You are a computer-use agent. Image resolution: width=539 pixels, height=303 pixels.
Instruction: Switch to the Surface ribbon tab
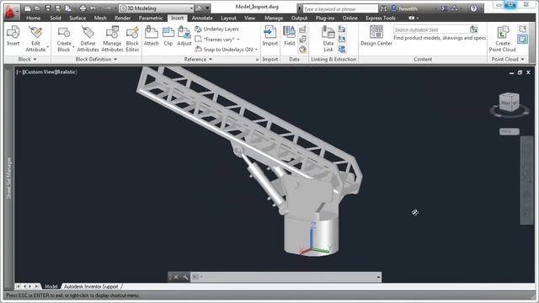pyautogui.click(x=77, y=18)
